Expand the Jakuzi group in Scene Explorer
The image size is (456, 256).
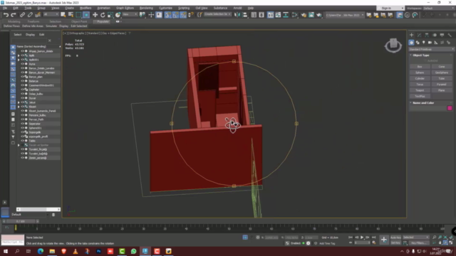pyautogui.click(x=19, y=102)
